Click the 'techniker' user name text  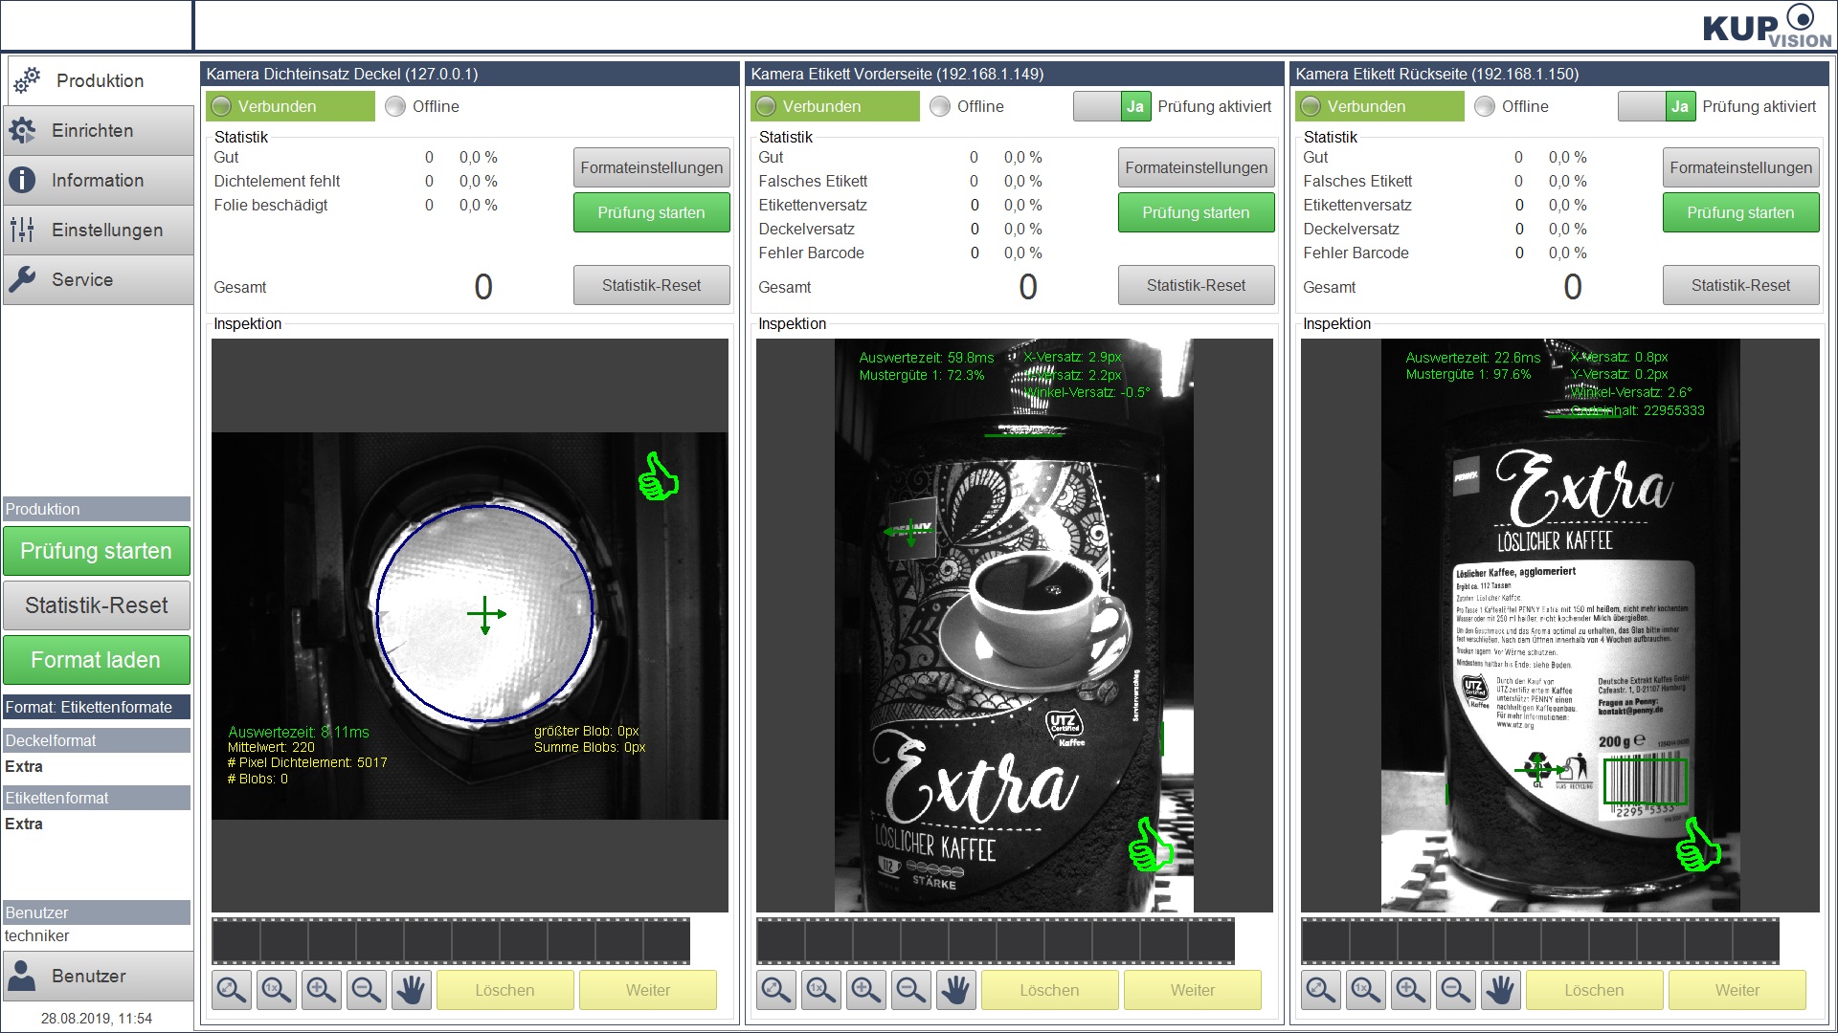point(37,935)
